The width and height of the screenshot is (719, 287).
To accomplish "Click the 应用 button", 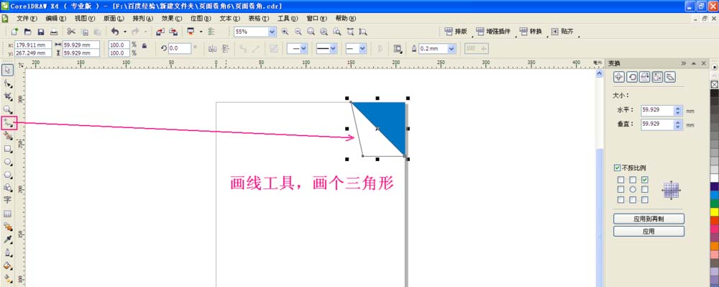I will (649, 232).
